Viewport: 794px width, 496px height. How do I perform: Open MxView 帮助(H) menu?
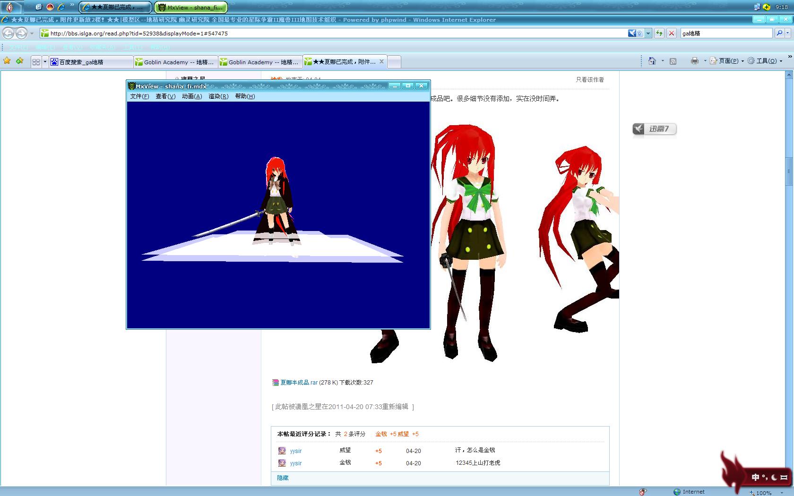click(245, 96)
